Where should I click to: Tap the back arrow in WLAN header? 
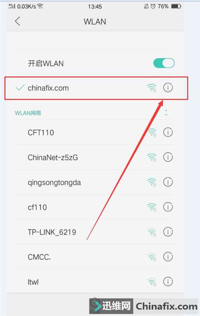18,21
